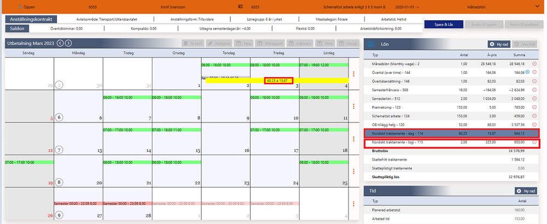Viewport: 547px width, 224px height.
Task: Remove the OB-tillägg helg - 120 row
Action: pyautogui.click(x=534, y=125)
